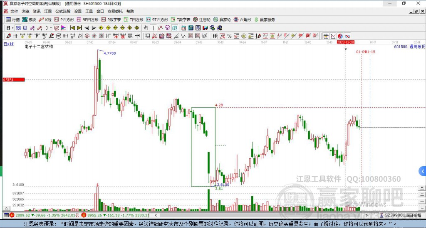This screenshot has height=228, width=426.
Task: Click the horizontal scrollbar right arrow
Action: pos(367,215)
